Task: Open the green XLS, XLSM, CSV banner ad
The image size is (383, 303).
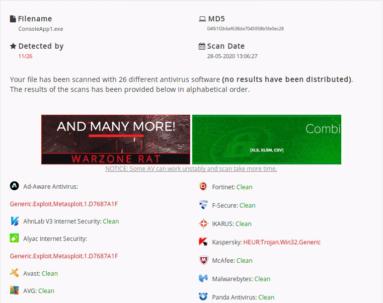Action: [x=267, y=140]
